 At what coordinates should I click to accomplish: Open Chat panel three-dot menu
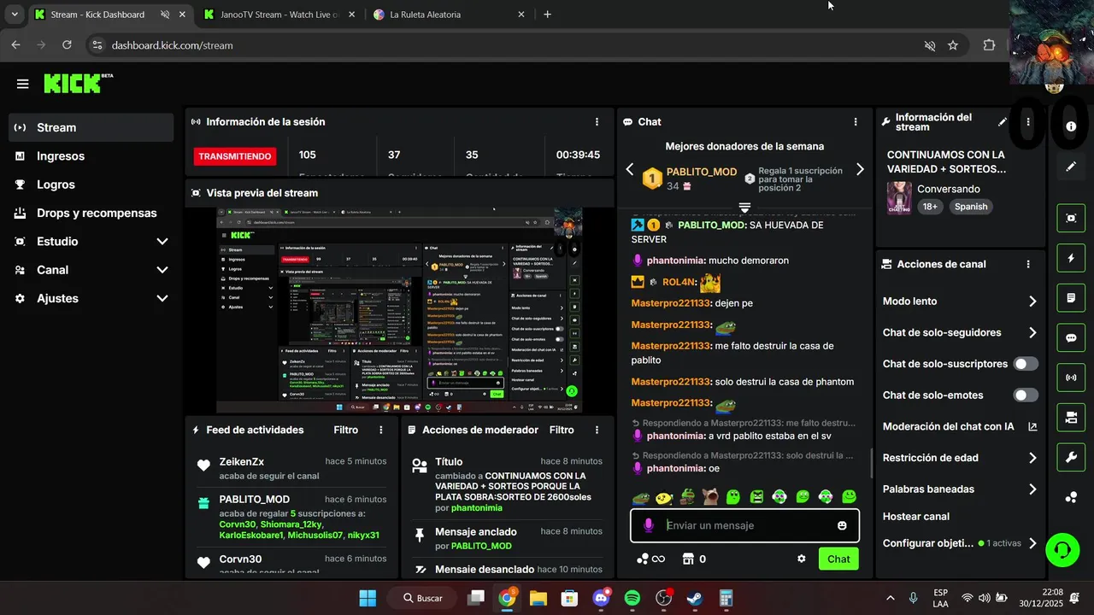(x=856, y=122)
